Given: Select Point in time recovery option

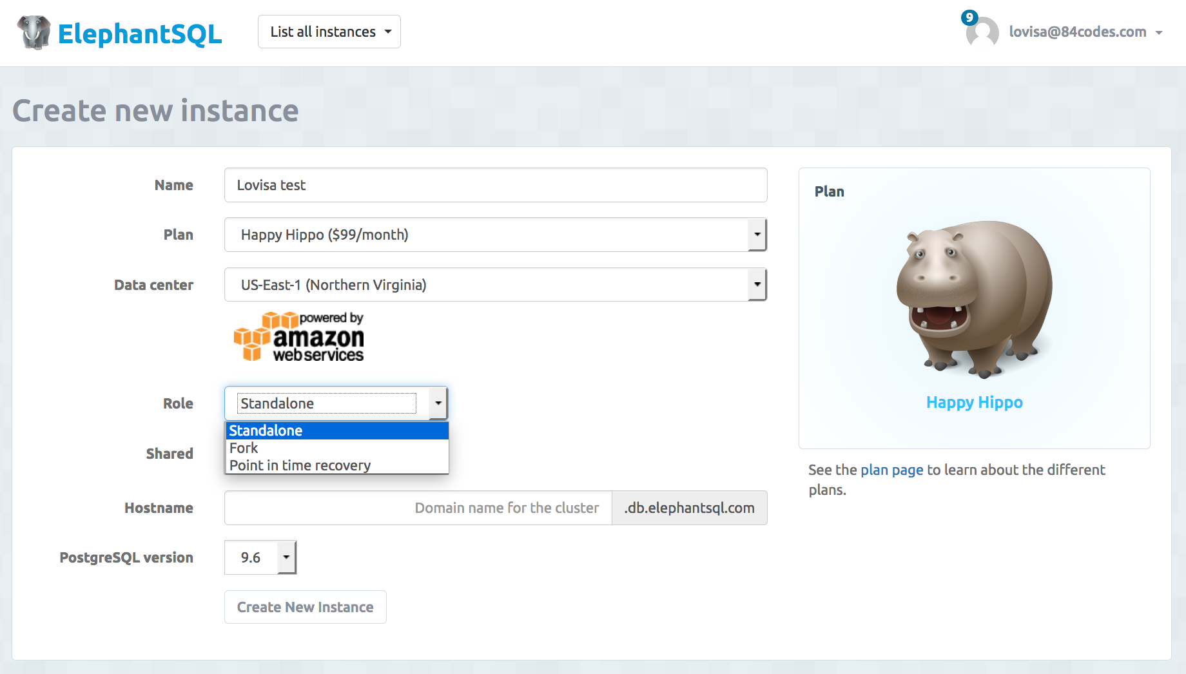Looking at the screenshot, I should tap(298, 465).
